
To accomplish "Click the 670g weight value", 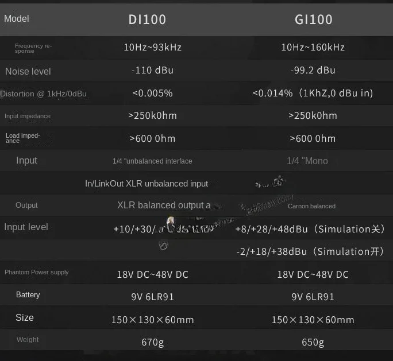I will pyautogui.click(x=152, y=343).
